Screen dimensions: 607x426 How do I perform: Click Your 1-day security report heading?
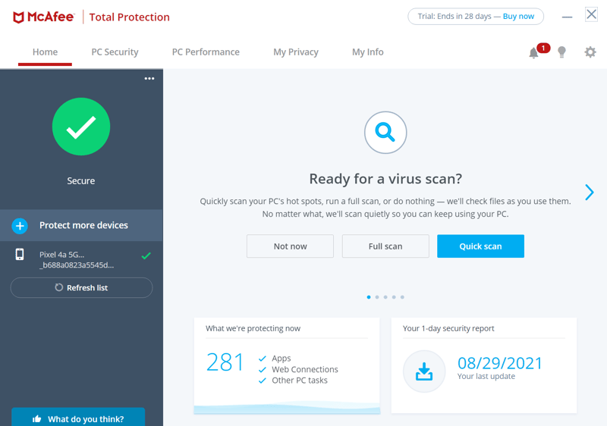448,328
